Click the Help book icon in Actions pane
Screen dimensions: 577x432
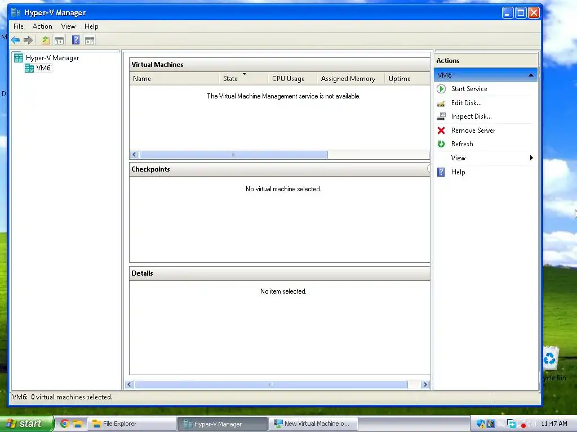pos(441,172)
